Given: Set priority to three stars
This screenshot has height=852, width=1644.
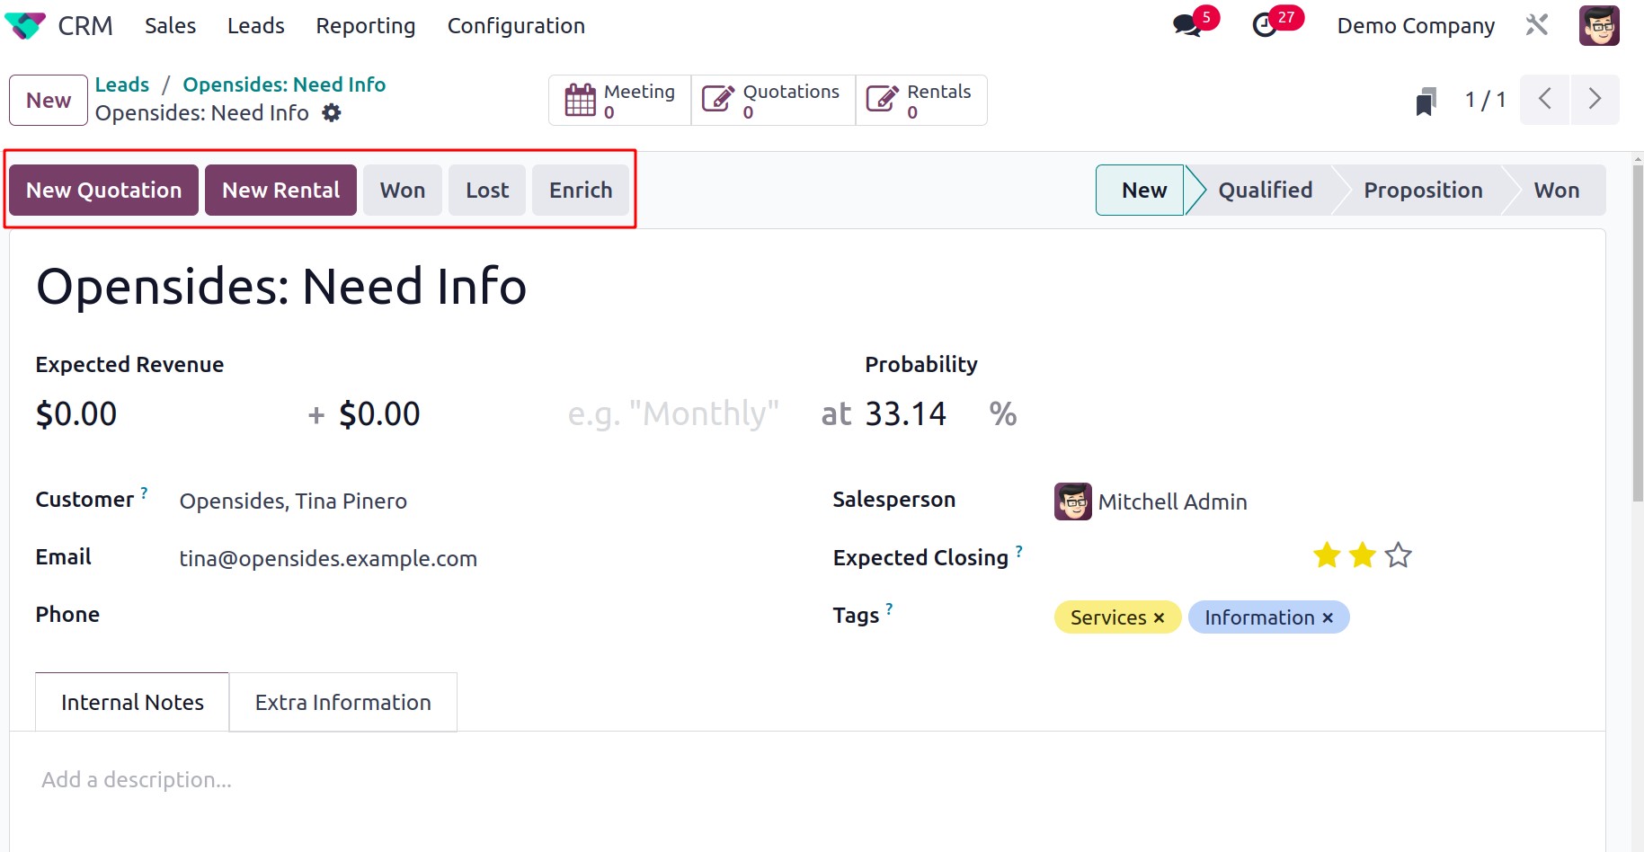Looking at the screenshot, I should tap(1398, 555).
